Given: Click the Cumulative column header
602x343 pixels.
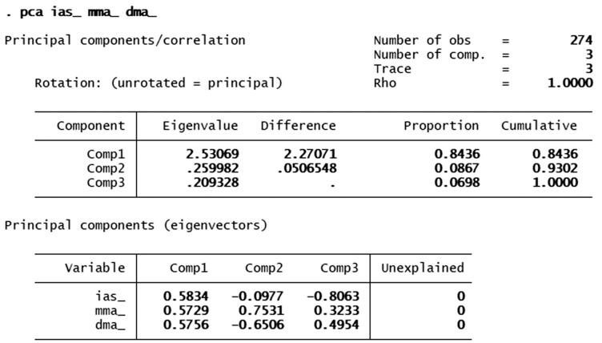Looking at the screenshot, I should [539, 126].
